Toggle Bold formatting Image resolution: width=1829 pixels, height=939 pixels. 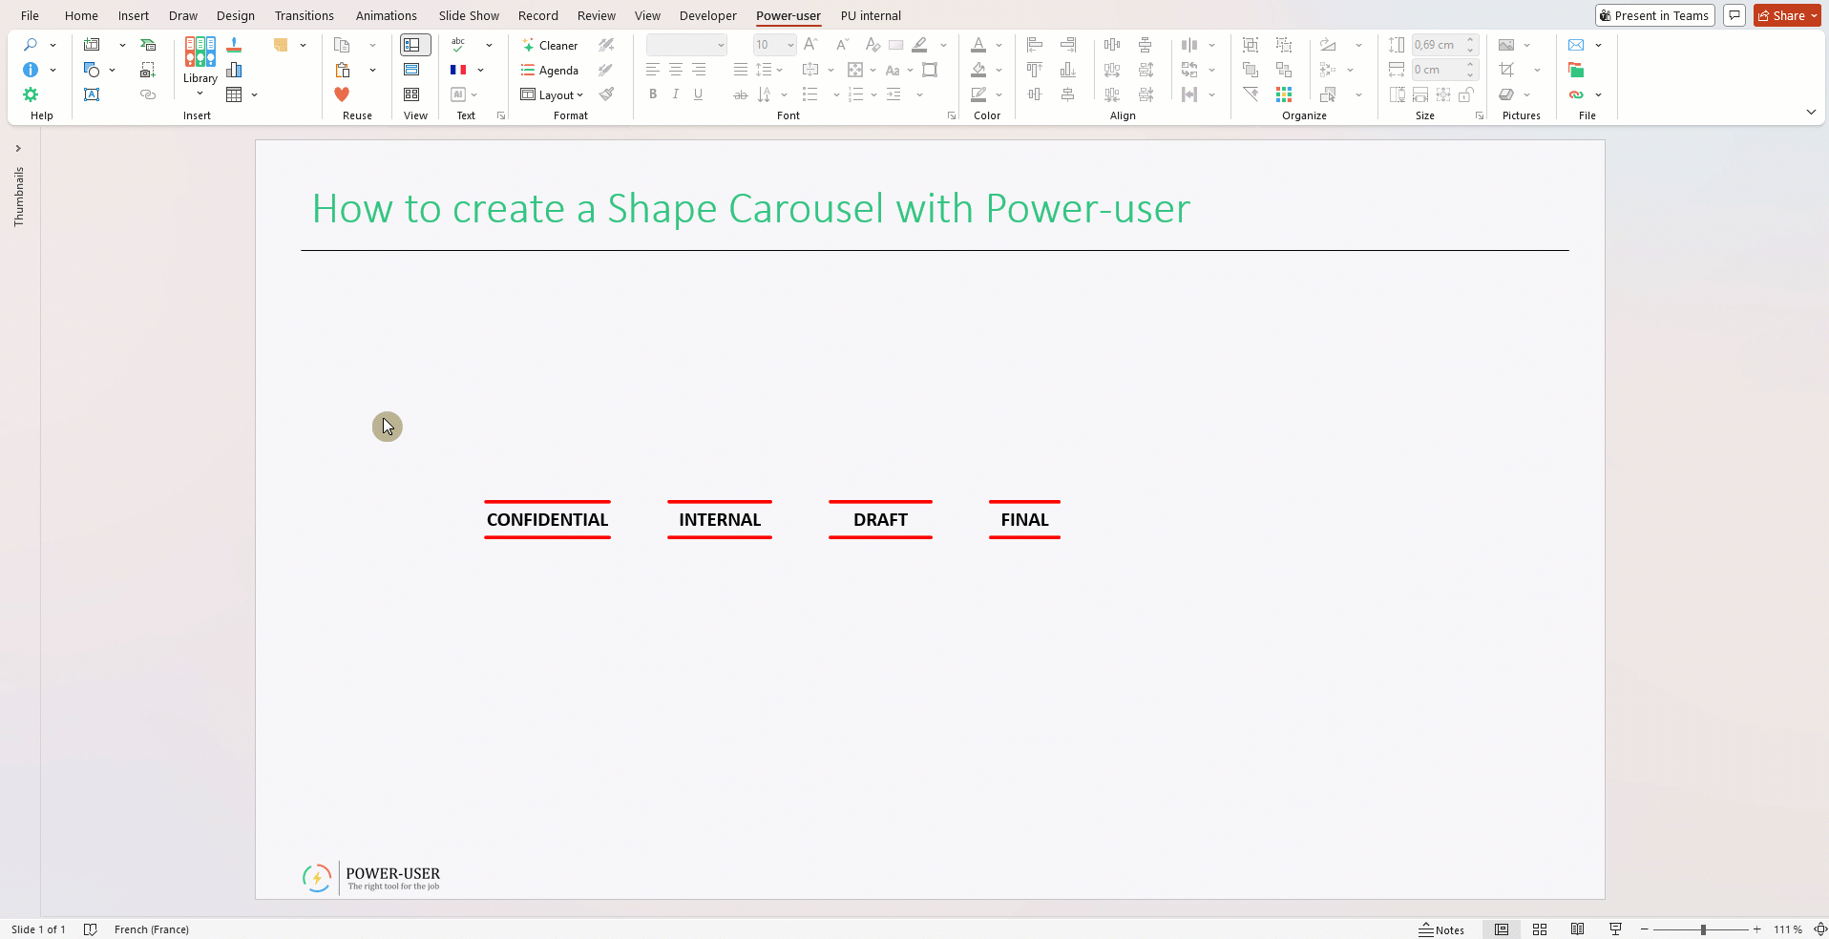(x=653, y=94)
